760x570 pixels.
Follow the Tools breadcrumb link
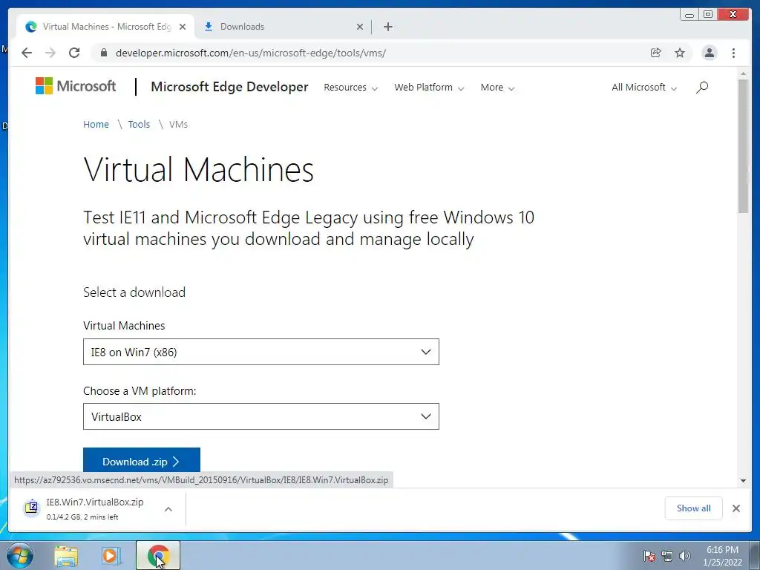tap(139, 125)
